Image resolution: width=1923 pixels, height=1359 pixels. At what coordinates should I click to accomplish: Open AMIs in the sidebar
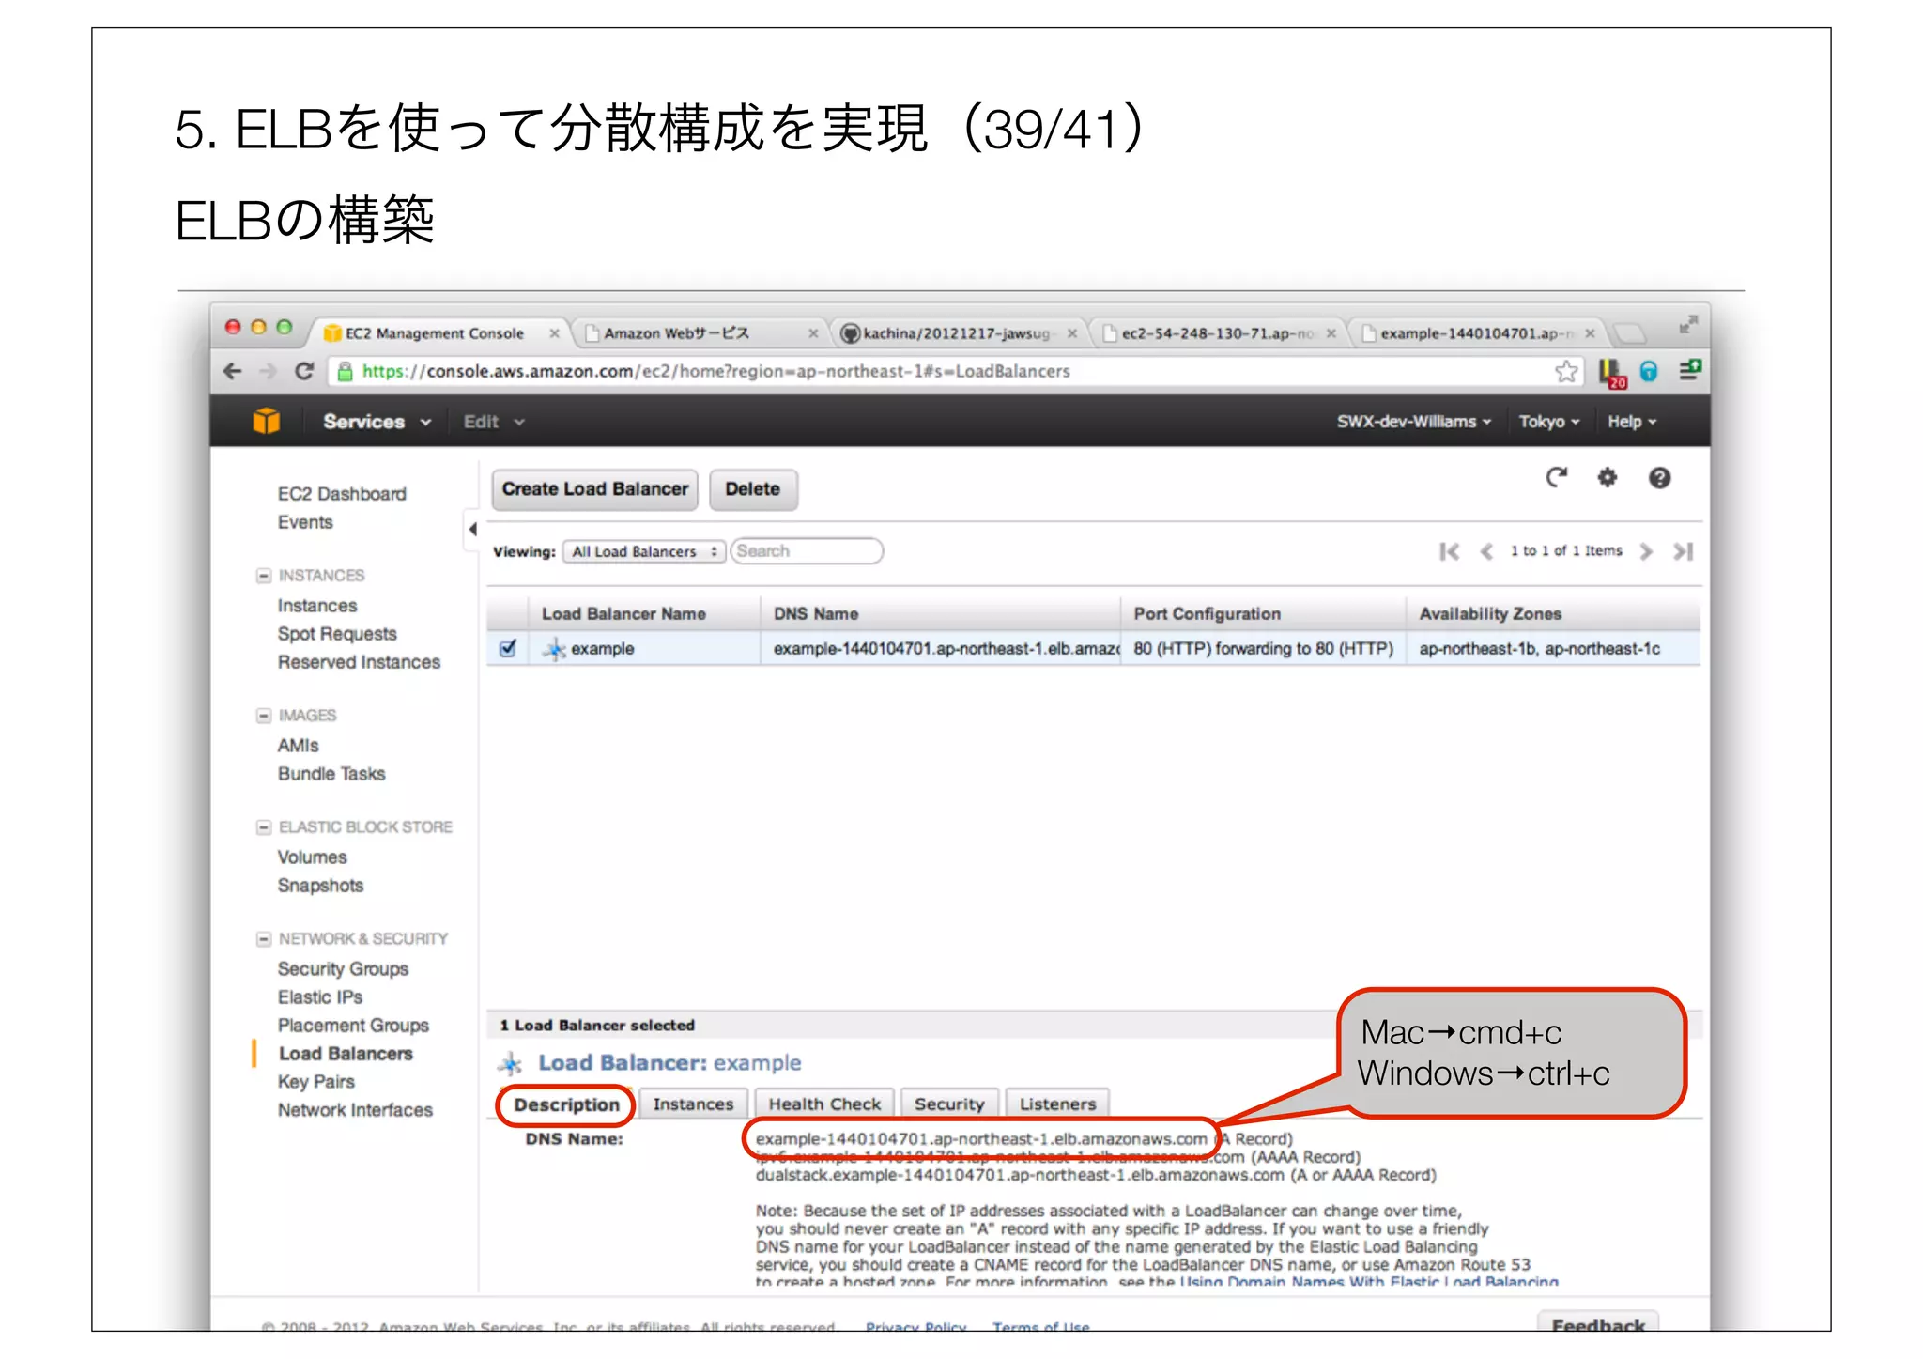pos(298,746)
